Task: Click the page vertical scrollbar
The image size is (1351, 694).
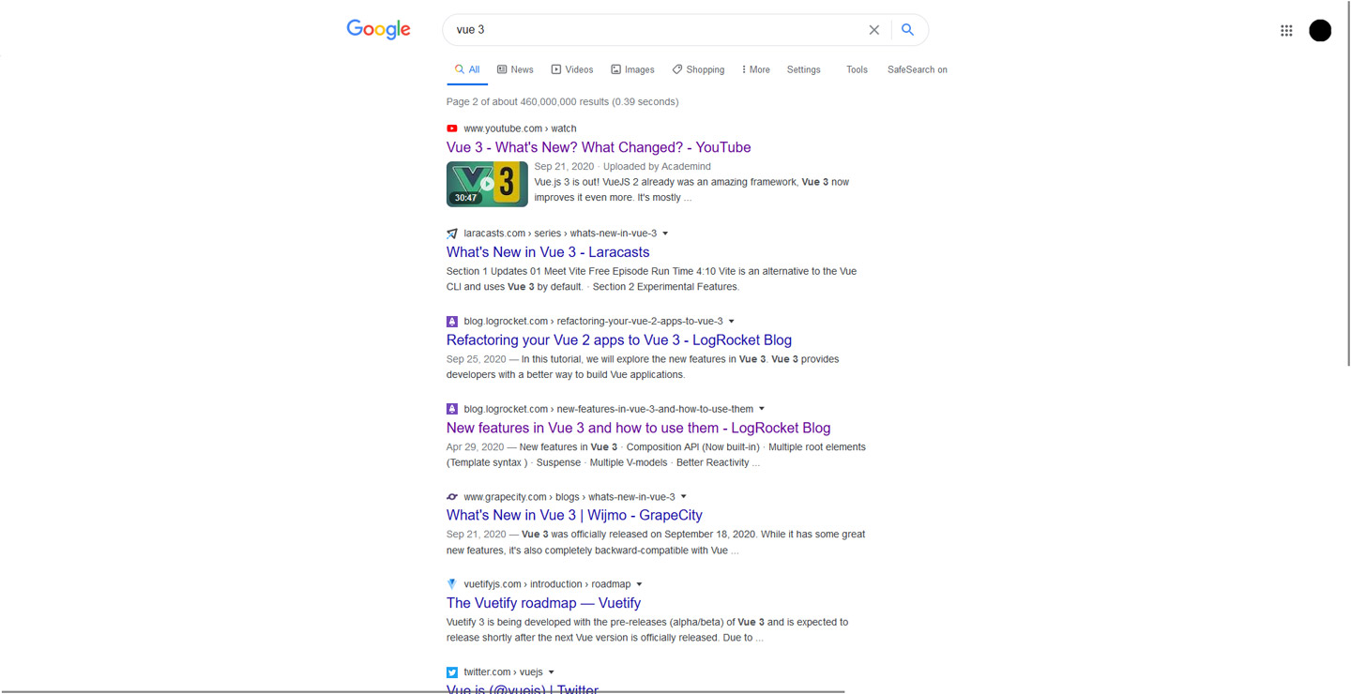Action: [x=1348, y=183]
